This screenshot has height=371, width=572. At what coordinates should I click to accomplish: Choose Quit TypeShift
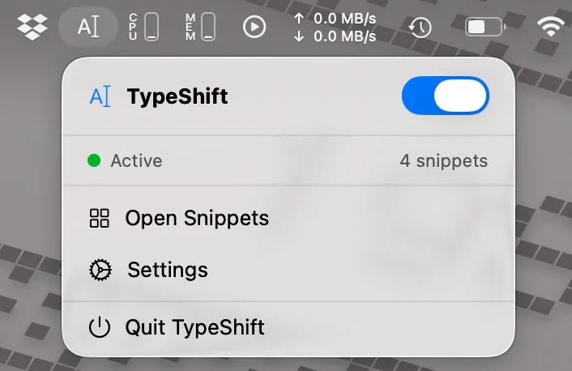288,327
